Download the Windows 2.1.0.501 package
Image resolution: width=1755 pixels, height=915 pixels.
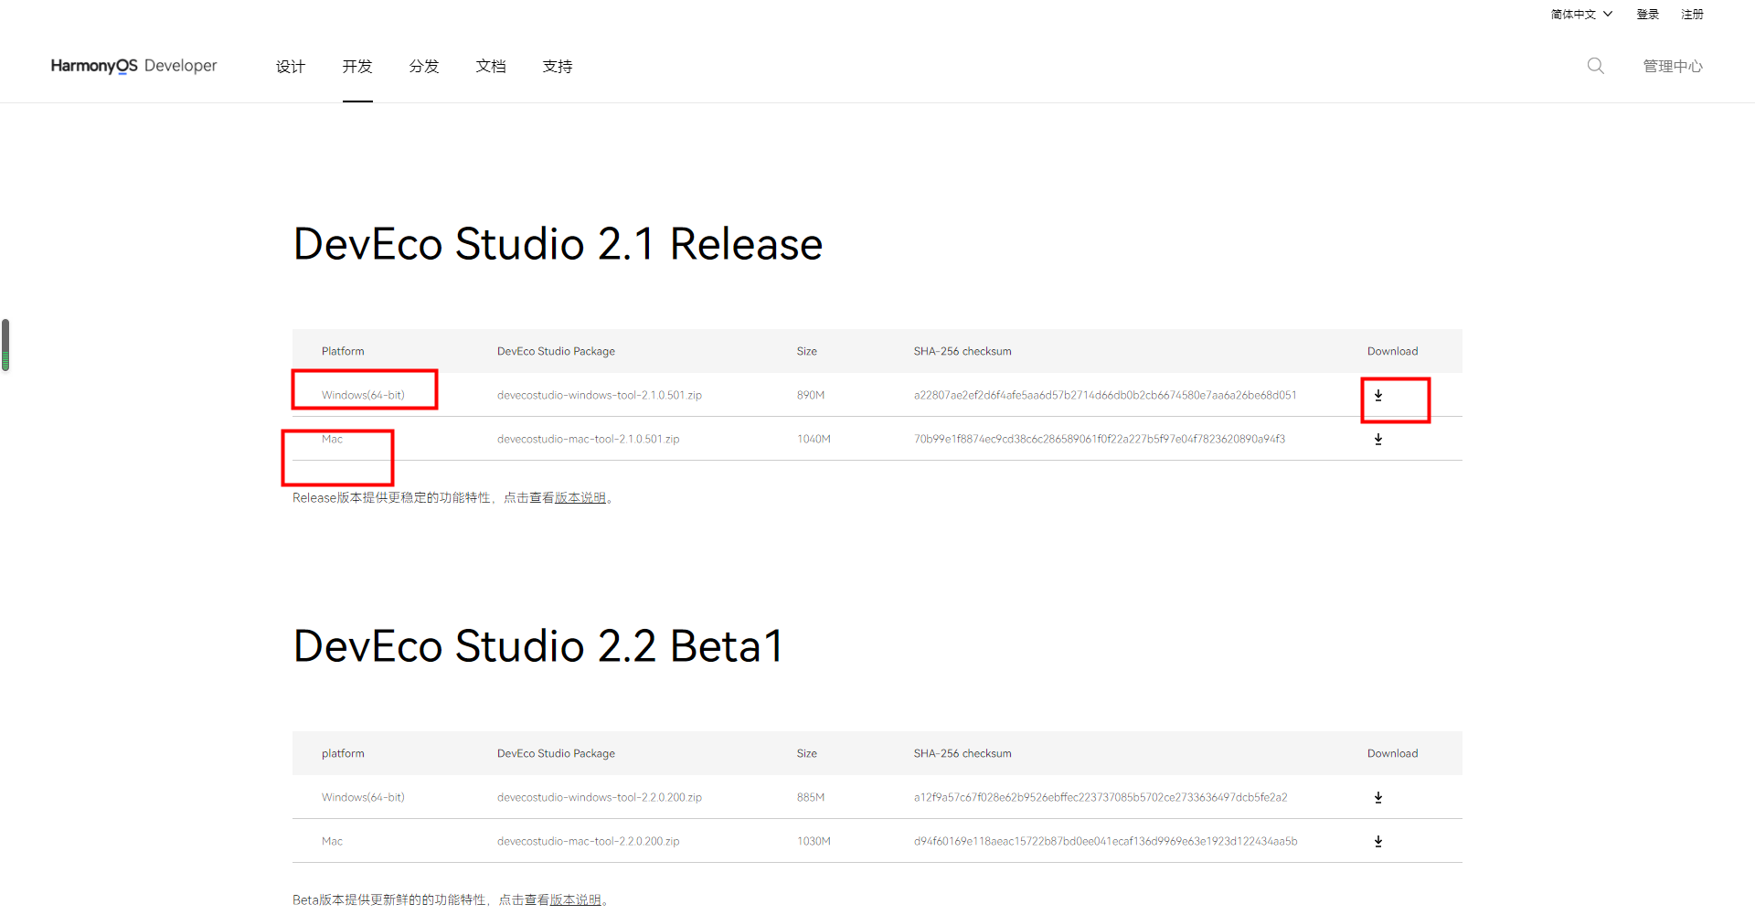click(1378, 396)
